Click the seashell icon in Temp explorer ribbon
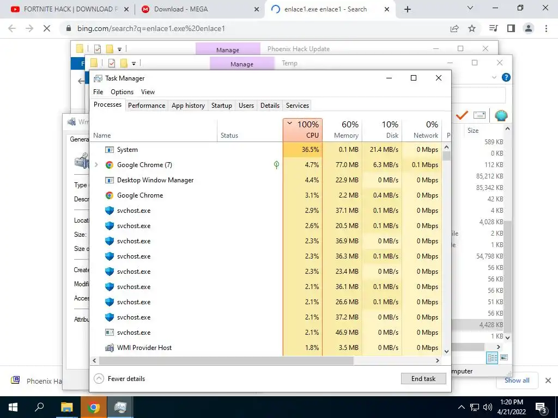Image resolution: width=558 pixels, height=418 pixels. pos(501,115)
